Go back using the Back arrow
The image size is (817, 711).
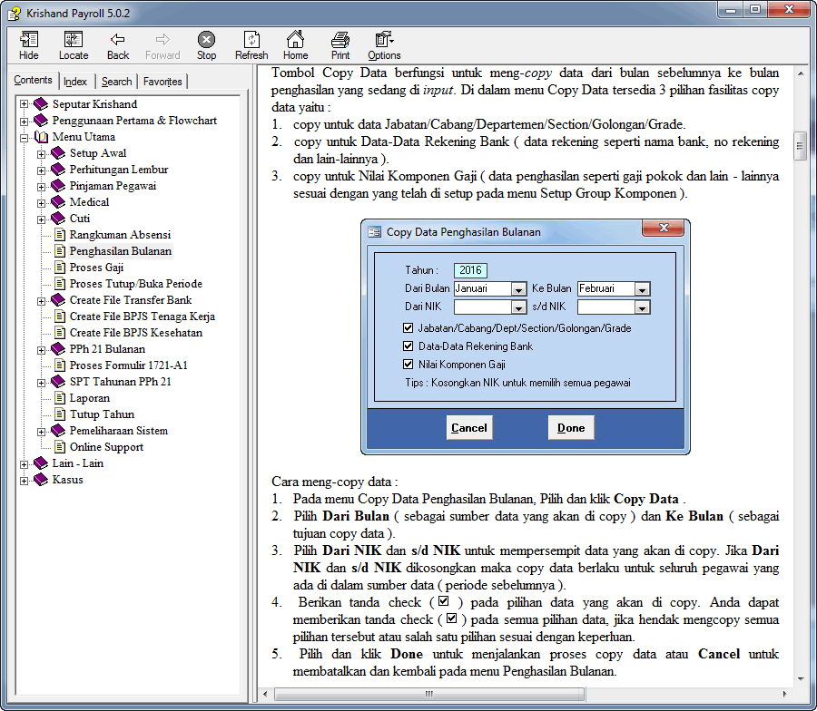point(118,44)
